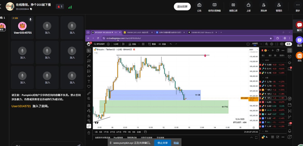Click the add symbol plus icon
The height and width of the screenshot is (146, 303).
point(108,44)
